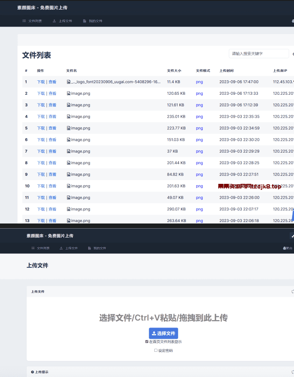Click the 上传时间 column header
This screenshot has height=377, width=294.
pos(226,70)
